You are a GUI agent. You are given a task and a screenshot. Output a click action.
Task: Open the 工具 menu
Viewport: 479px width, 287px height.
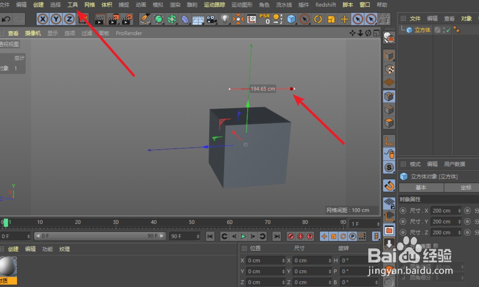72,5
